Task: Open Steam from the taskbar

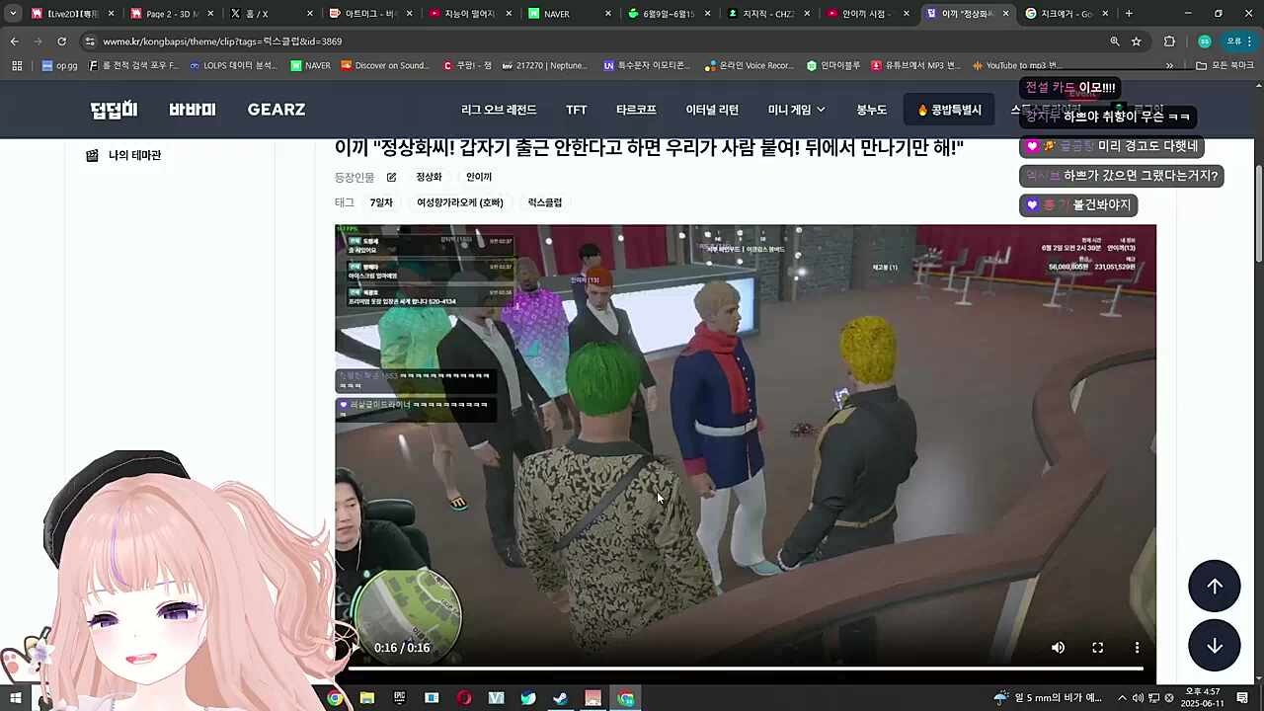Action: [x=560, y=698]
